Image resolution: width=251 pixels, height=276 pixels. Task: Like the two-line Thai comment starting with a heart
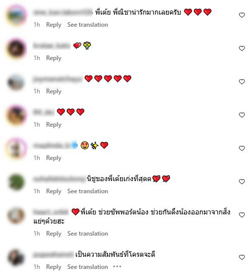(x=242, y=215)
